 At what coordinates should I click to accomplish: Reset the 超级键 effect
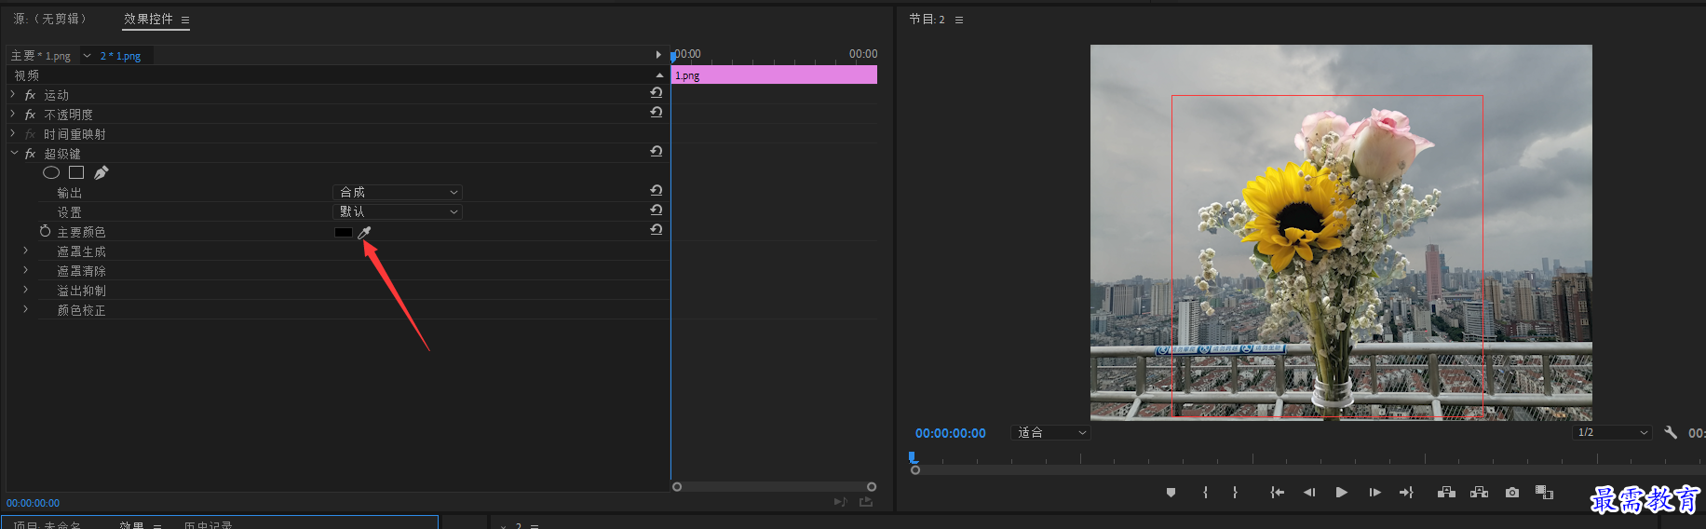[x=657, y=152]
